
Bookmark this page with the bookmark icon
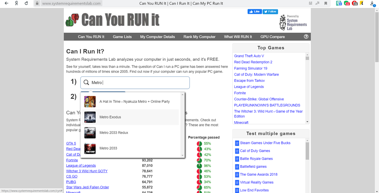coord(326,3)
